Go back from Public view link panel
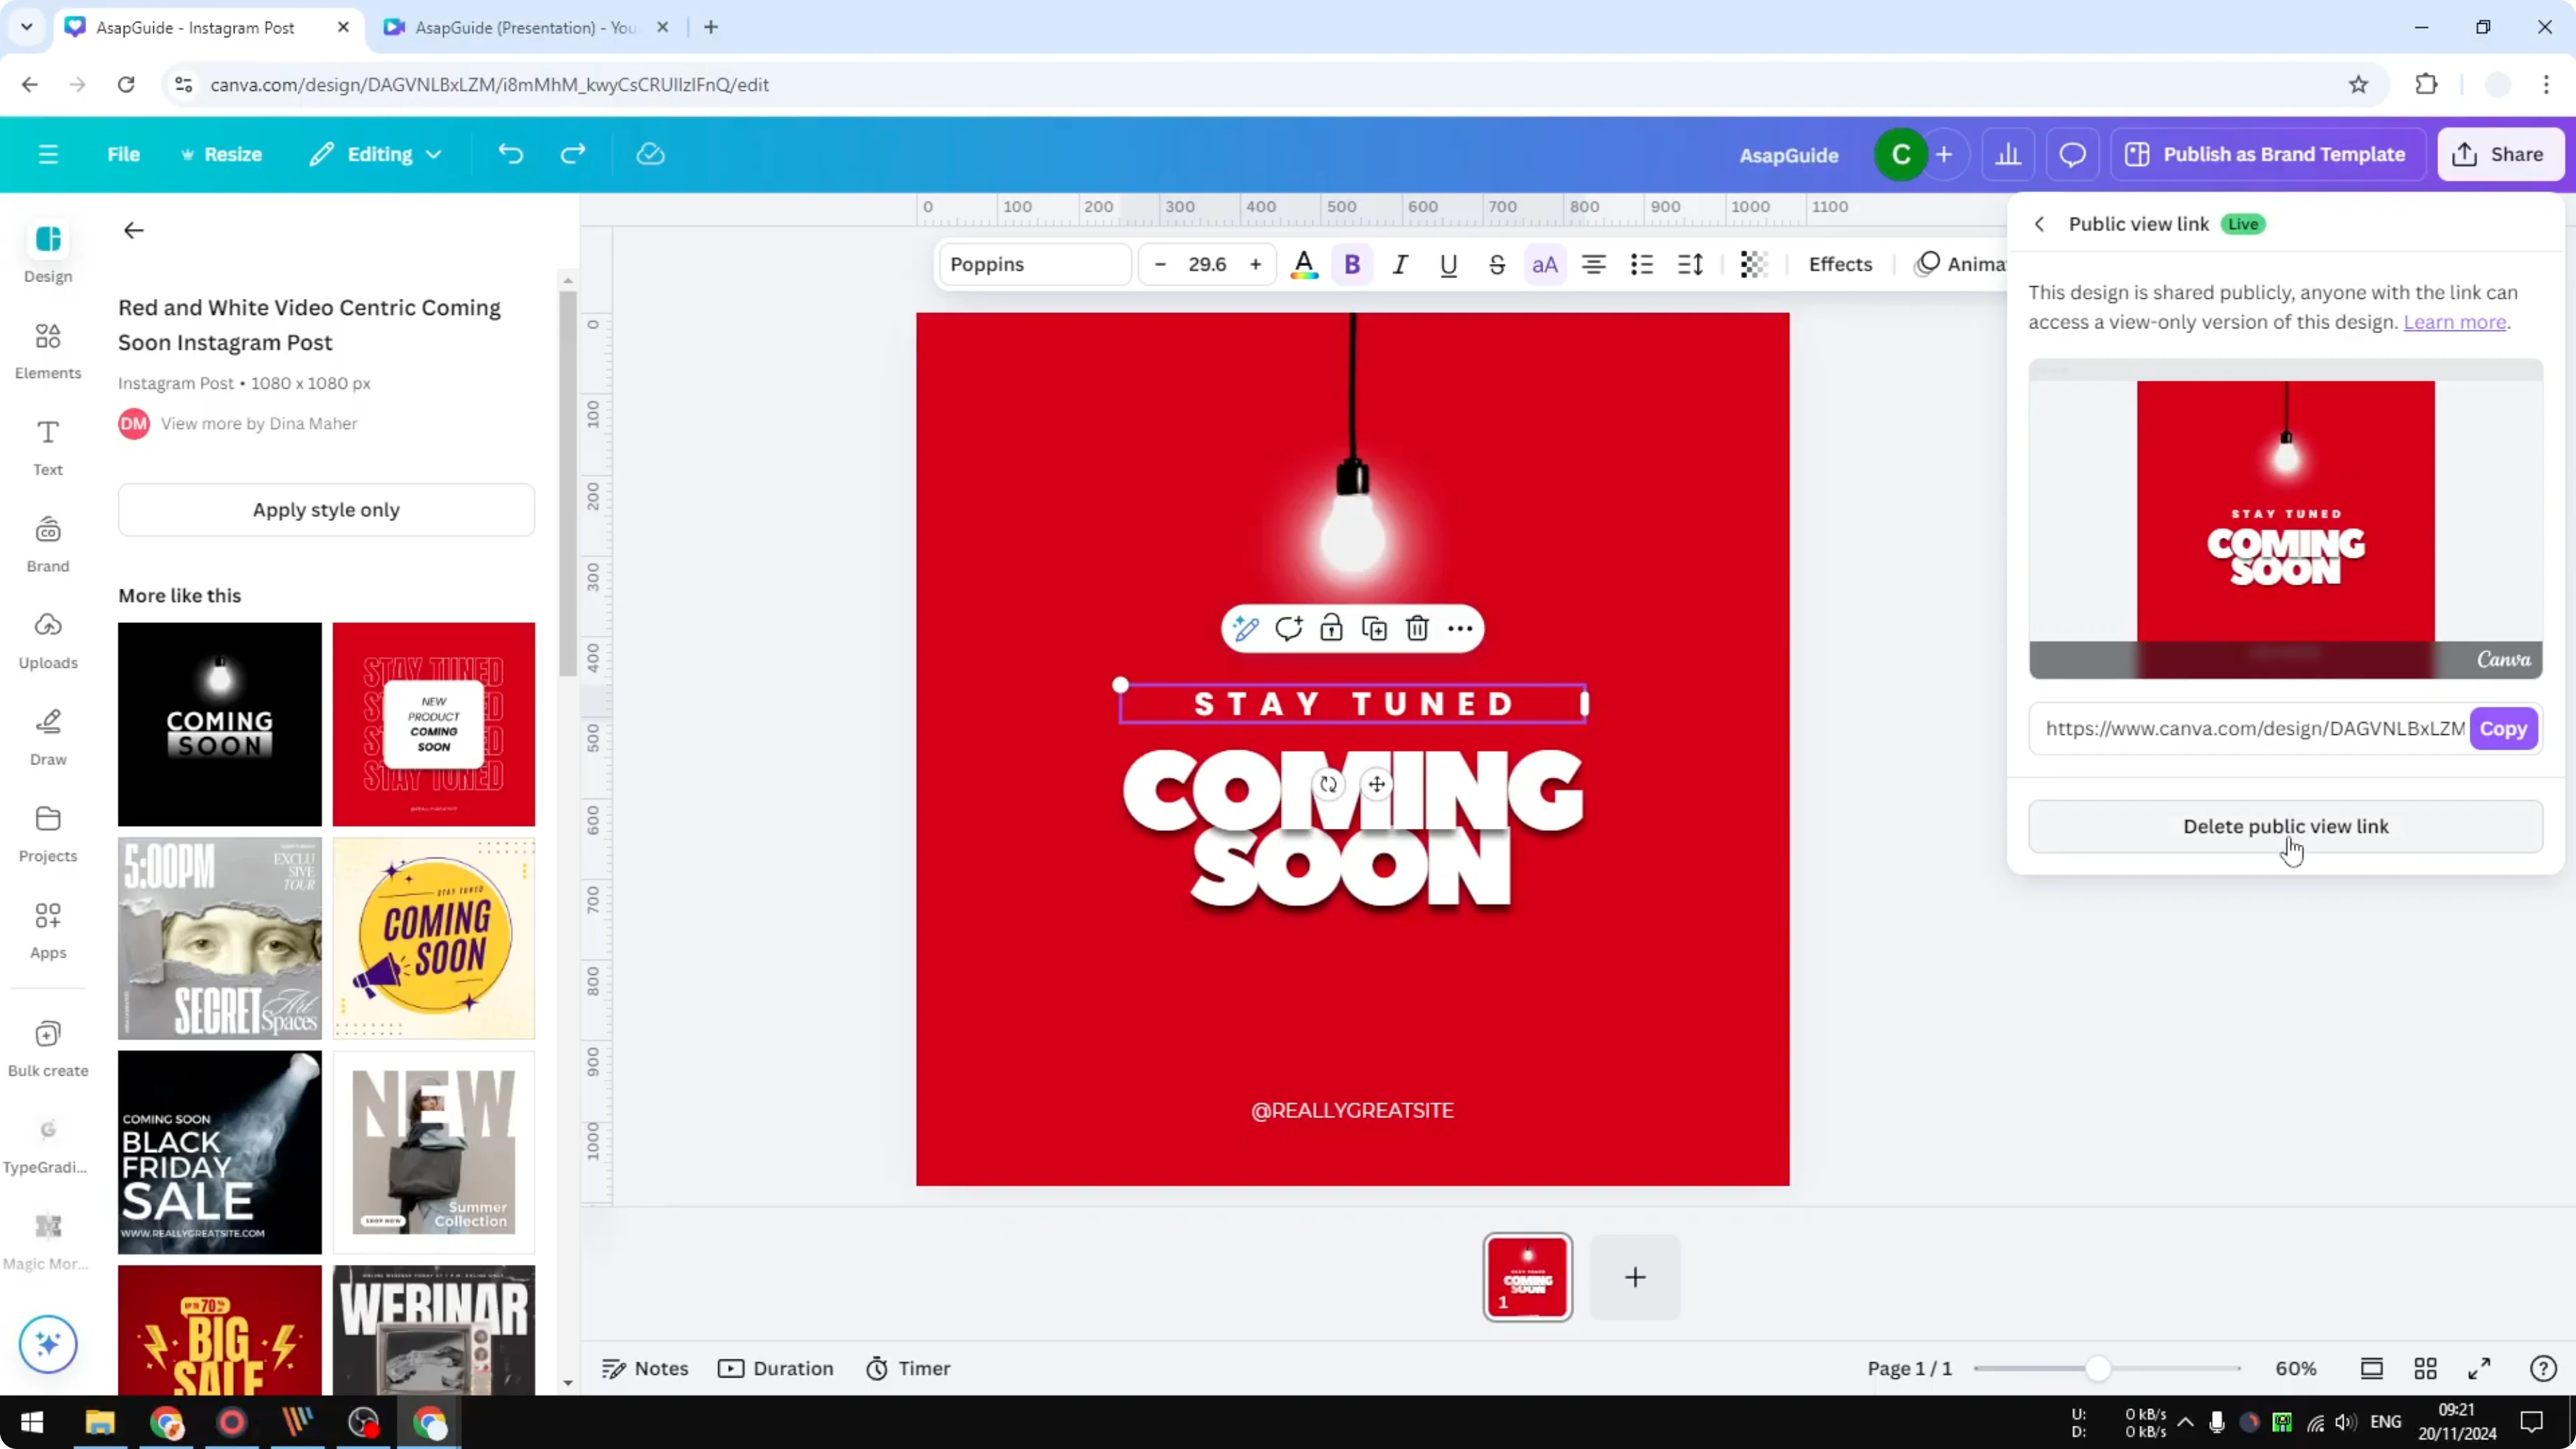Viewport: 2576px width, 1449px height. pos(2040,223)
